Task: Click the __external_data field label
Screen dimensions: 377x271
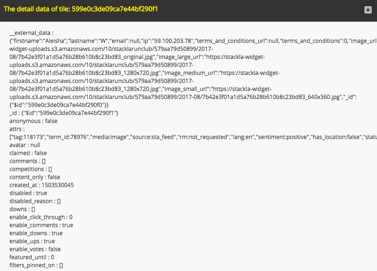Action: (32, 33)
